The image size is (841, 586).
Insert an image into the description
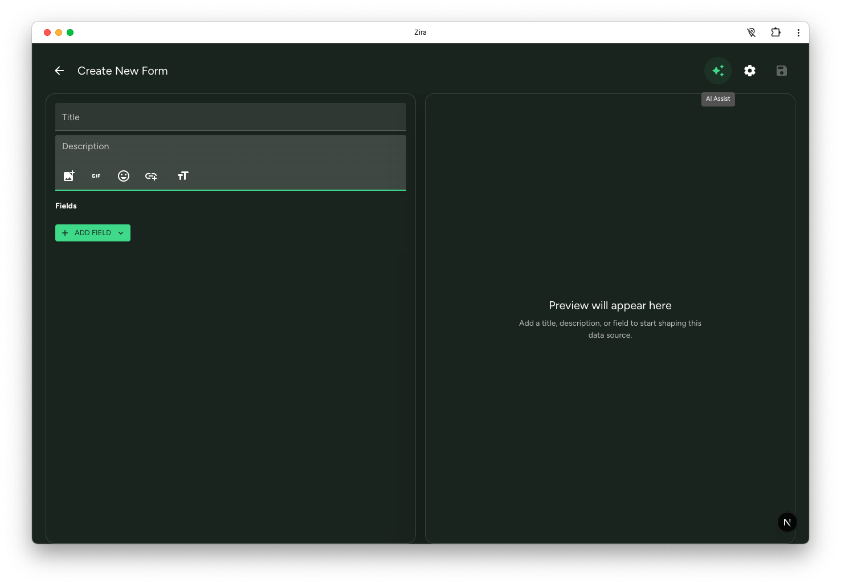tap(69, 176)
